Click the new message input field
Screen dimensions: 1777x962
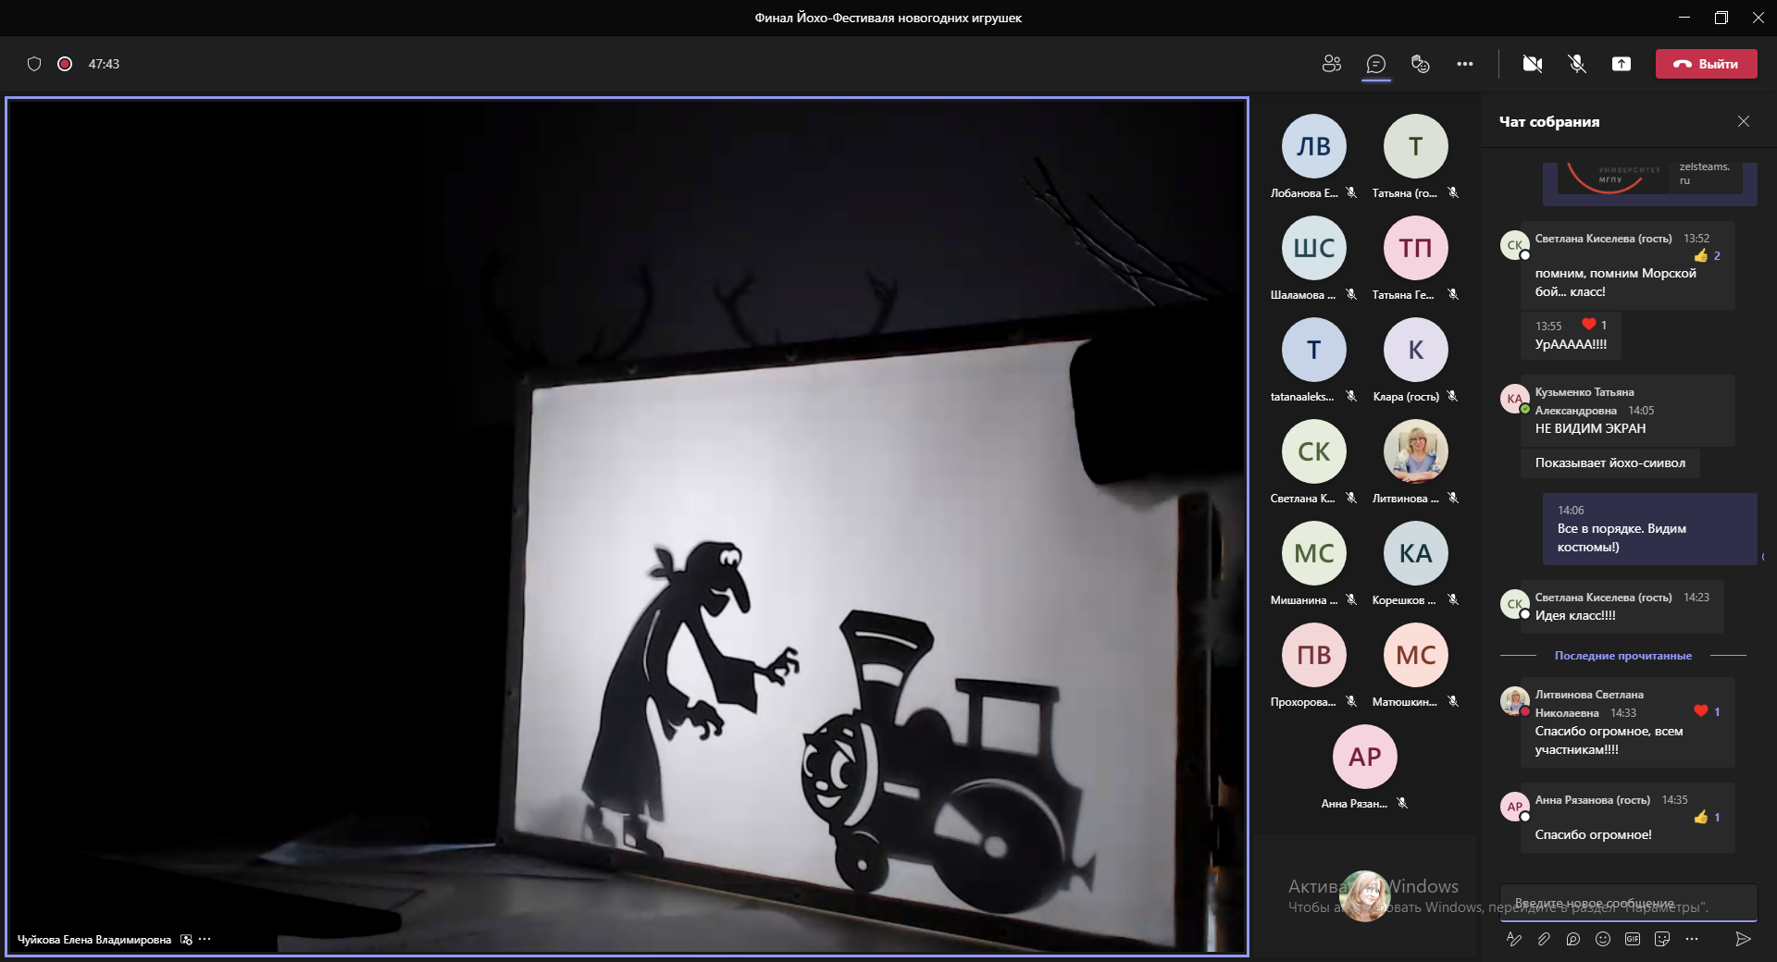(x=1627, y=903)
